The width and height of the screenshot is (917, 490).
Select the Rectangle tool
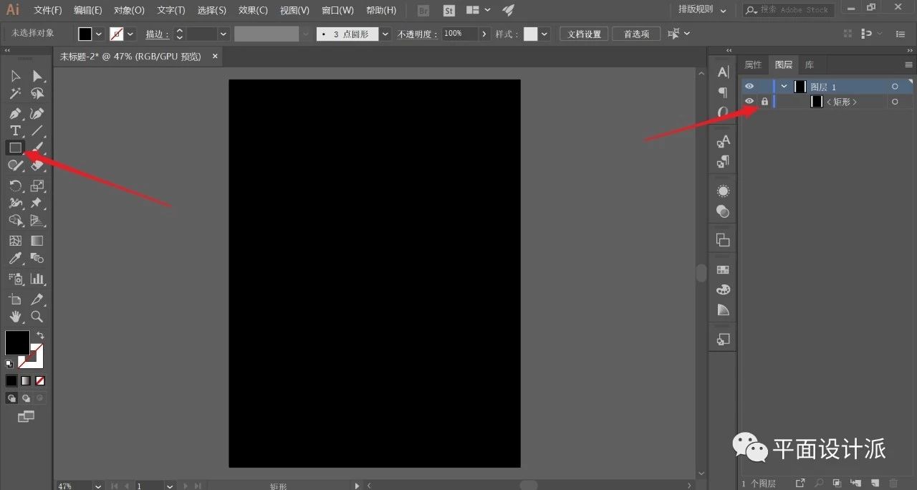15,148
